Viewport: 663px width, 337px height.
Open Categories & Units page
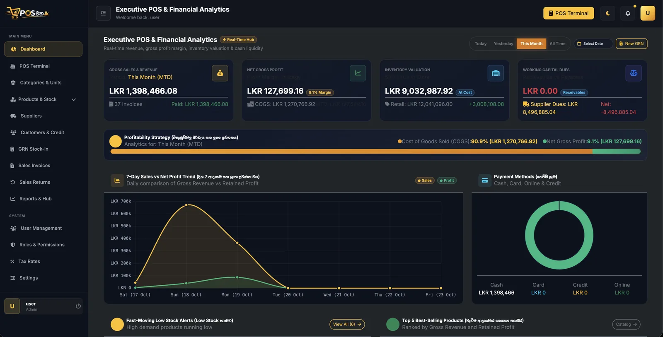coord(43,83)
